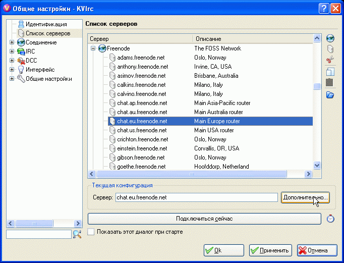Click server icon next to adams.freenode.net
Viewport: 344px width, 263px height.
(x=112, y=58)
